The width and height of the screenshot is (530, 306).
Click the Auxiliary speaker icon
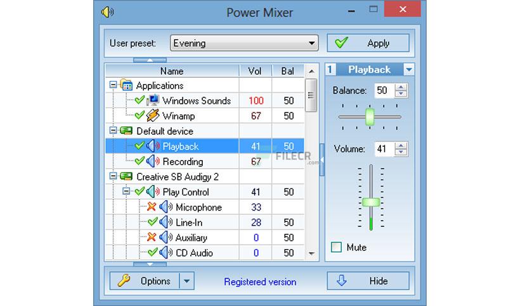pos(166,237)
